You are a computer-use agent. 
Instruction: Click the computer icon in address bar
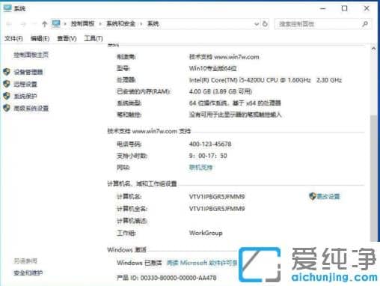pos(56,24)
